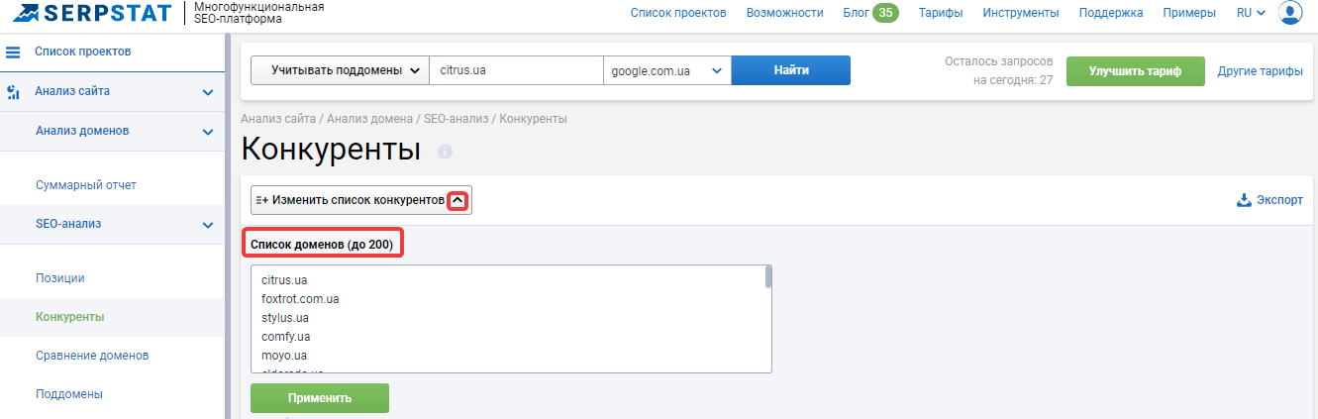Click the Экспорт download icon
Viewport: 1318px width, 419px height.
[x=1245, y=200]
